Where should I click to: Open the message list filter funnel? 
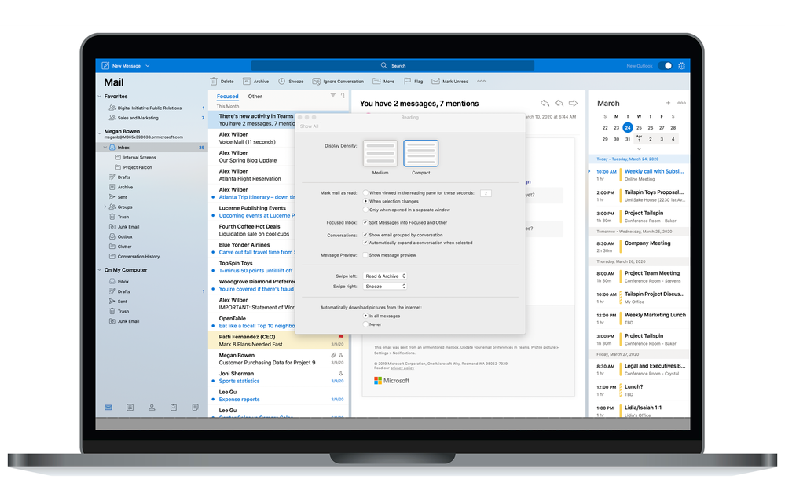333,95
